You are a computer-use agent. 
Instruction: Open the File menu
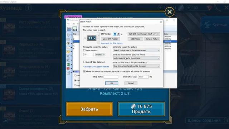point(68,24)
